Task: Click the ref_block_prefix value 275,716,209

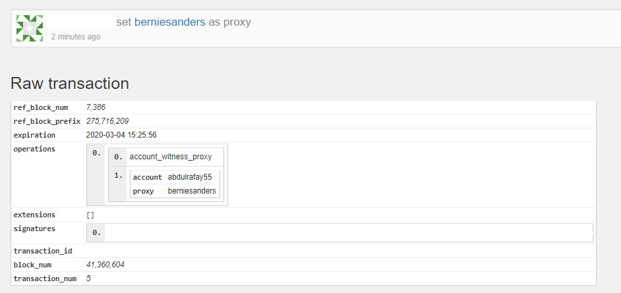Action: click(107, 121)
